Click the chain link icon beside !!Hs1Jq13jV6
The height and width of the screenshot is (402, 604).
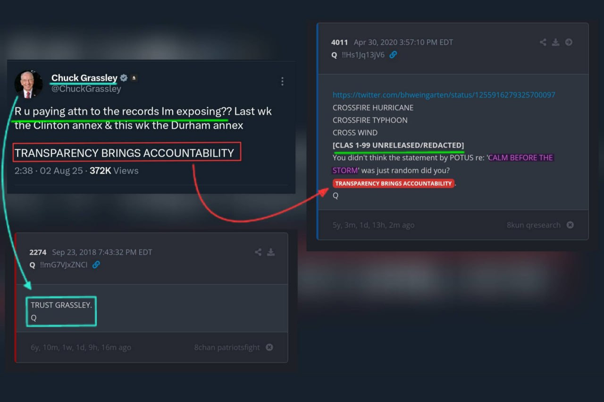pyautogui.click(x=393, y=55)
